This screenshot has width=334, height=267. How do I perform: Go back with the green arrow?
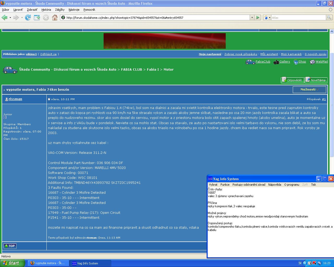click(4, 17)
